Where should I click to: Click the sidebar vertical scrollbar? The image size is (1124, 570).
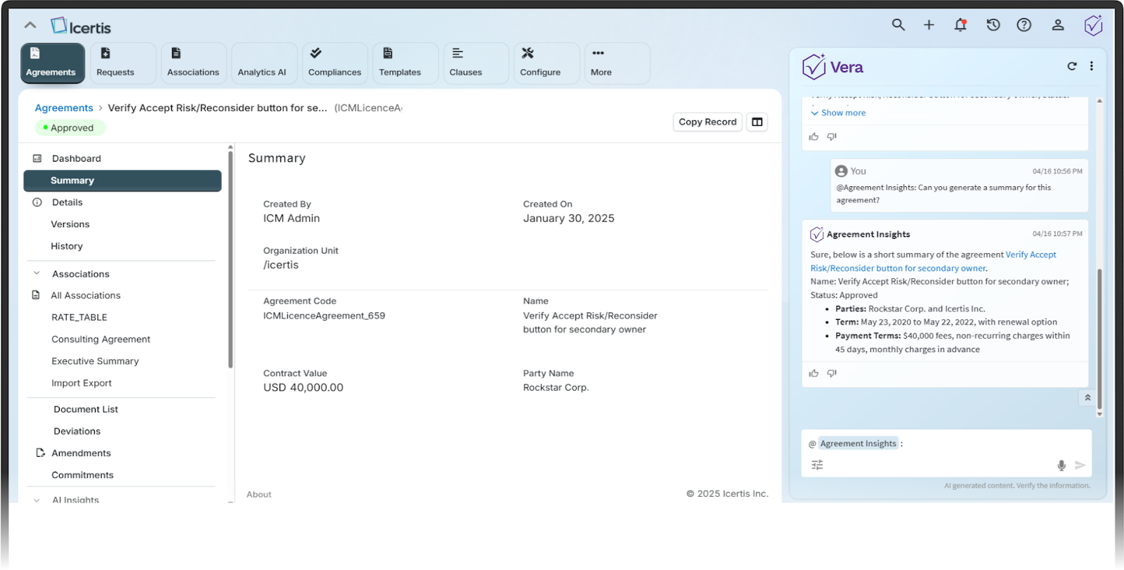pyautogui.click(x=230, y=259)
